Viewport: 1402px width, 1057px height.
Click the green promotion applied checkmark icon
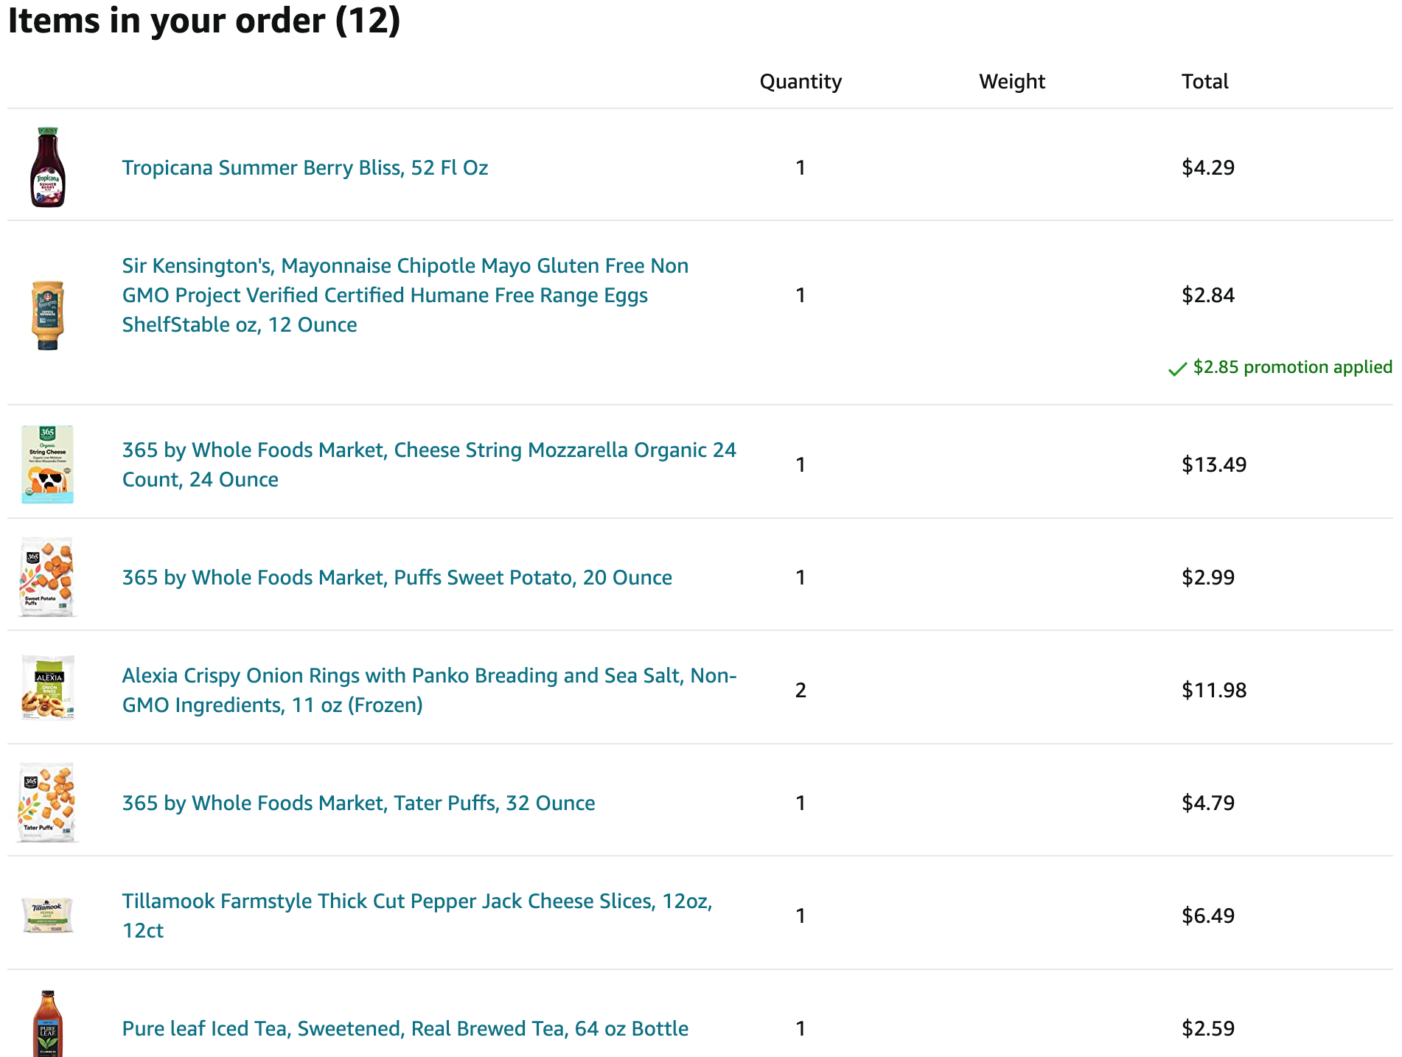1177,369
